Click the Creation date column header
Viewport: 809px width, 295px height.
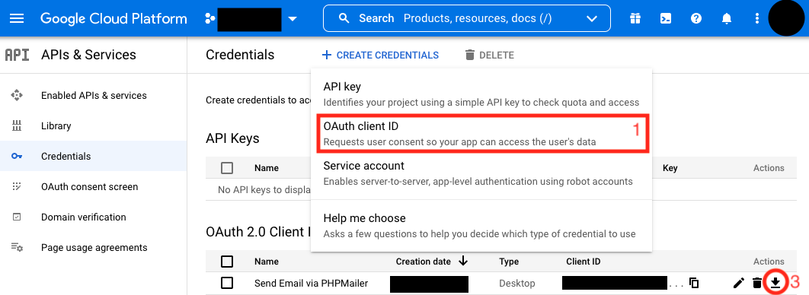pos(423,262)
